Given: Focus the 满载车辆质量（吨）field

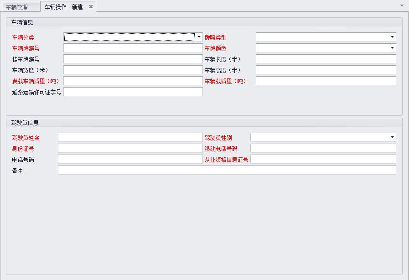Looking at the screenshot, I should [x=133, y=81].
